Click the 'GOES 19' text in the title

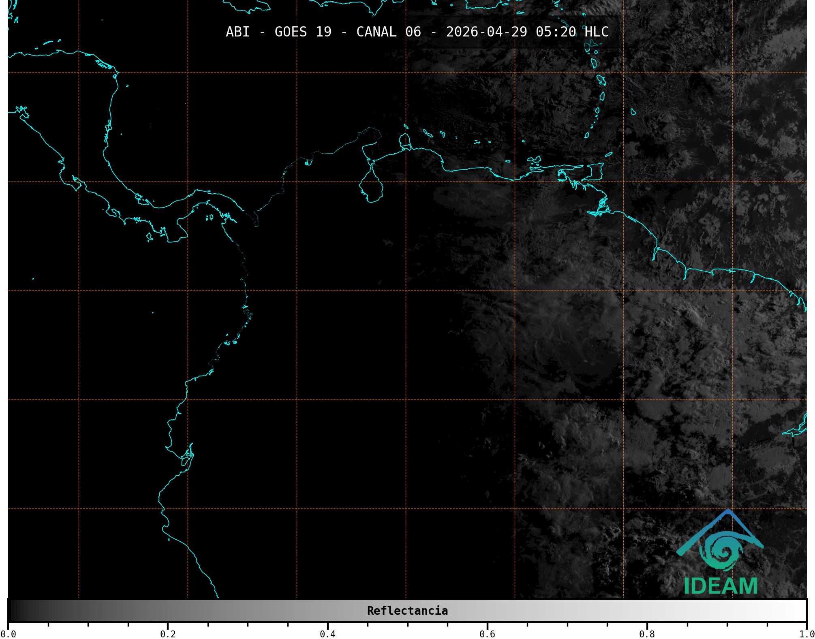click(303, 32)
